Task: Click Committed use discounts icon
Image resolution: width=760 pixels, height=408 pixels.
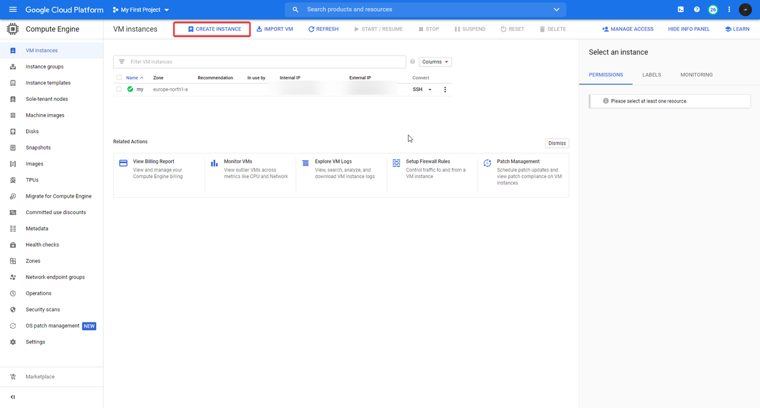Action: [13, 212]
